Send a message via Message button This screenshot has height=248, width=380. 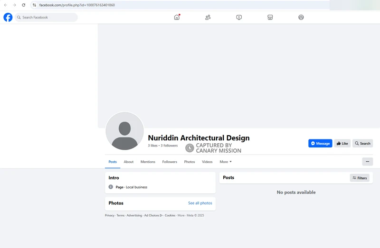(320, 143)
